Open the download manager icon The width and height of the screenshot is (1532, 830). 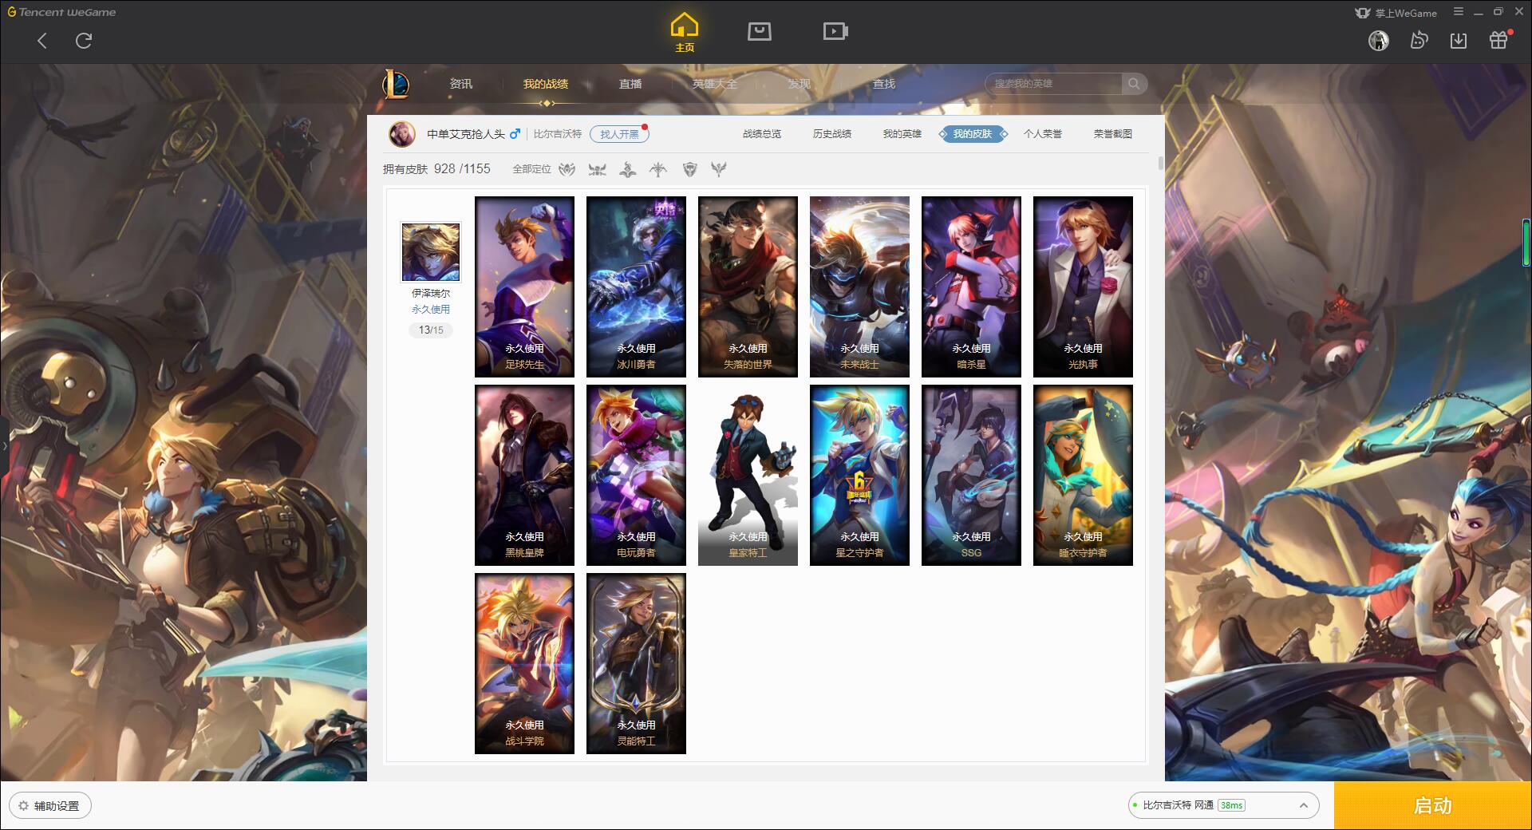1459,41
